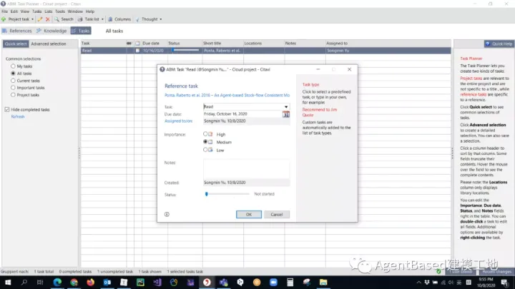Screen dimensions: 515x289
Task: Launch Google Chrome from taskbar
Action: 74,282
